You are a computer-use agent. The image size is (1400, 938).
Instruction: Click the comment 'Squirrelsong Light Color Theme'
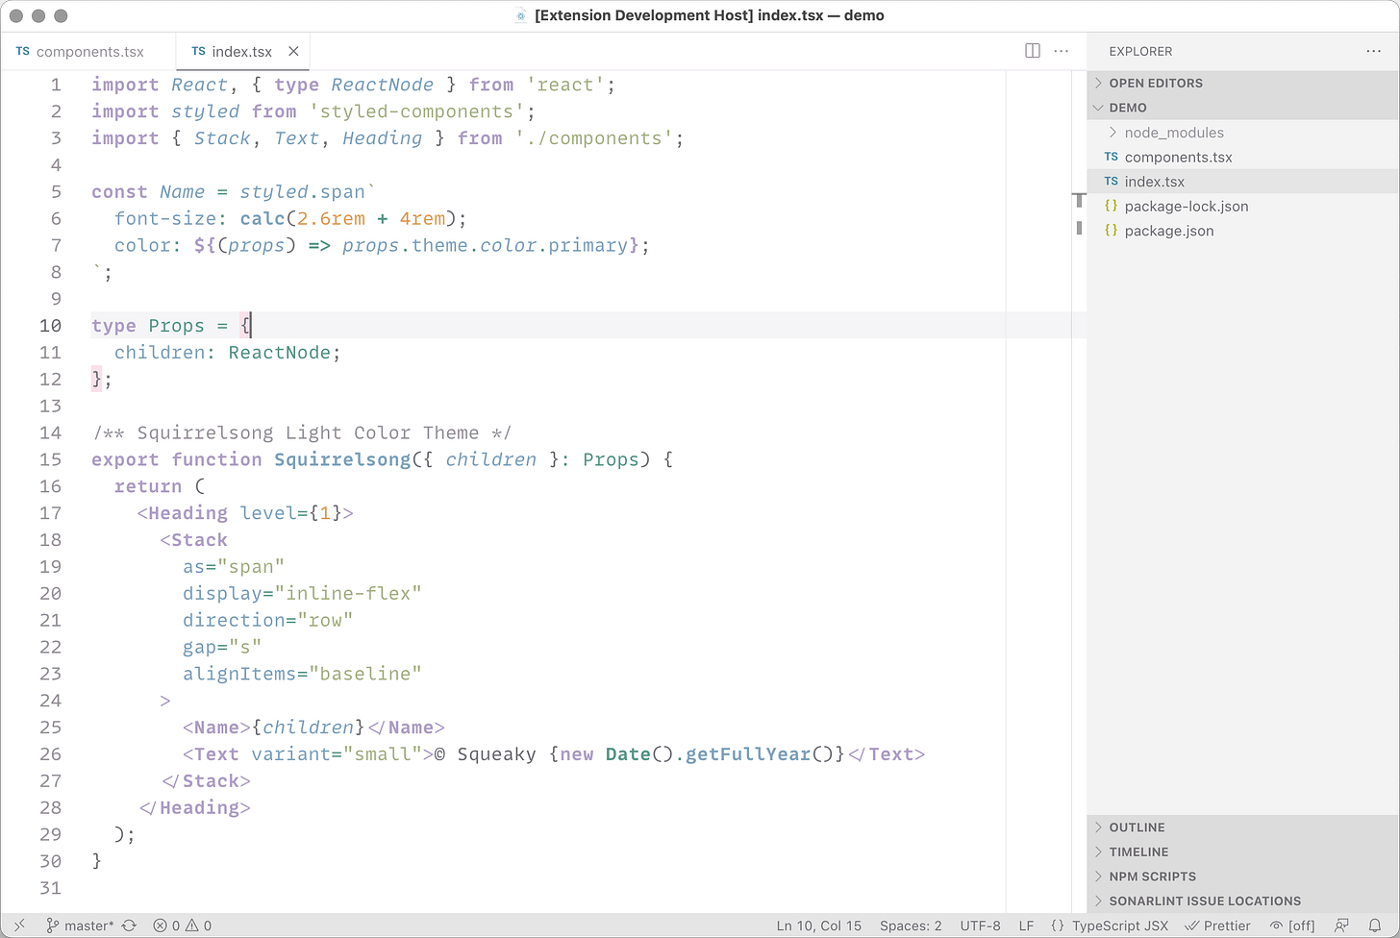[308, 432]
